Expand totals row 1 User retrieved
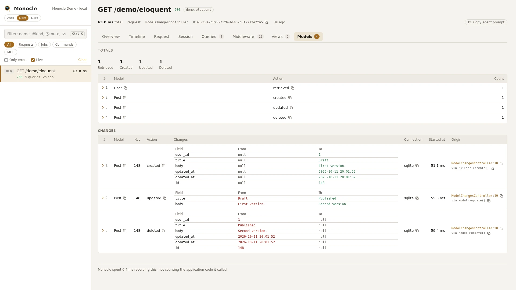 tap(103, 88)
